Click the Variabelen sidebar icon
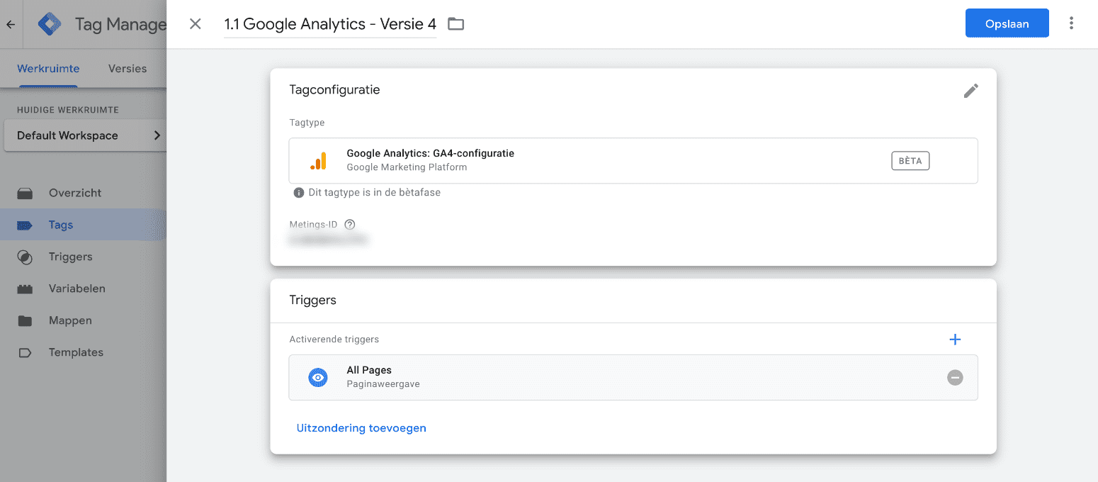Screen dimensions: 1098x482 coord(25,289)
